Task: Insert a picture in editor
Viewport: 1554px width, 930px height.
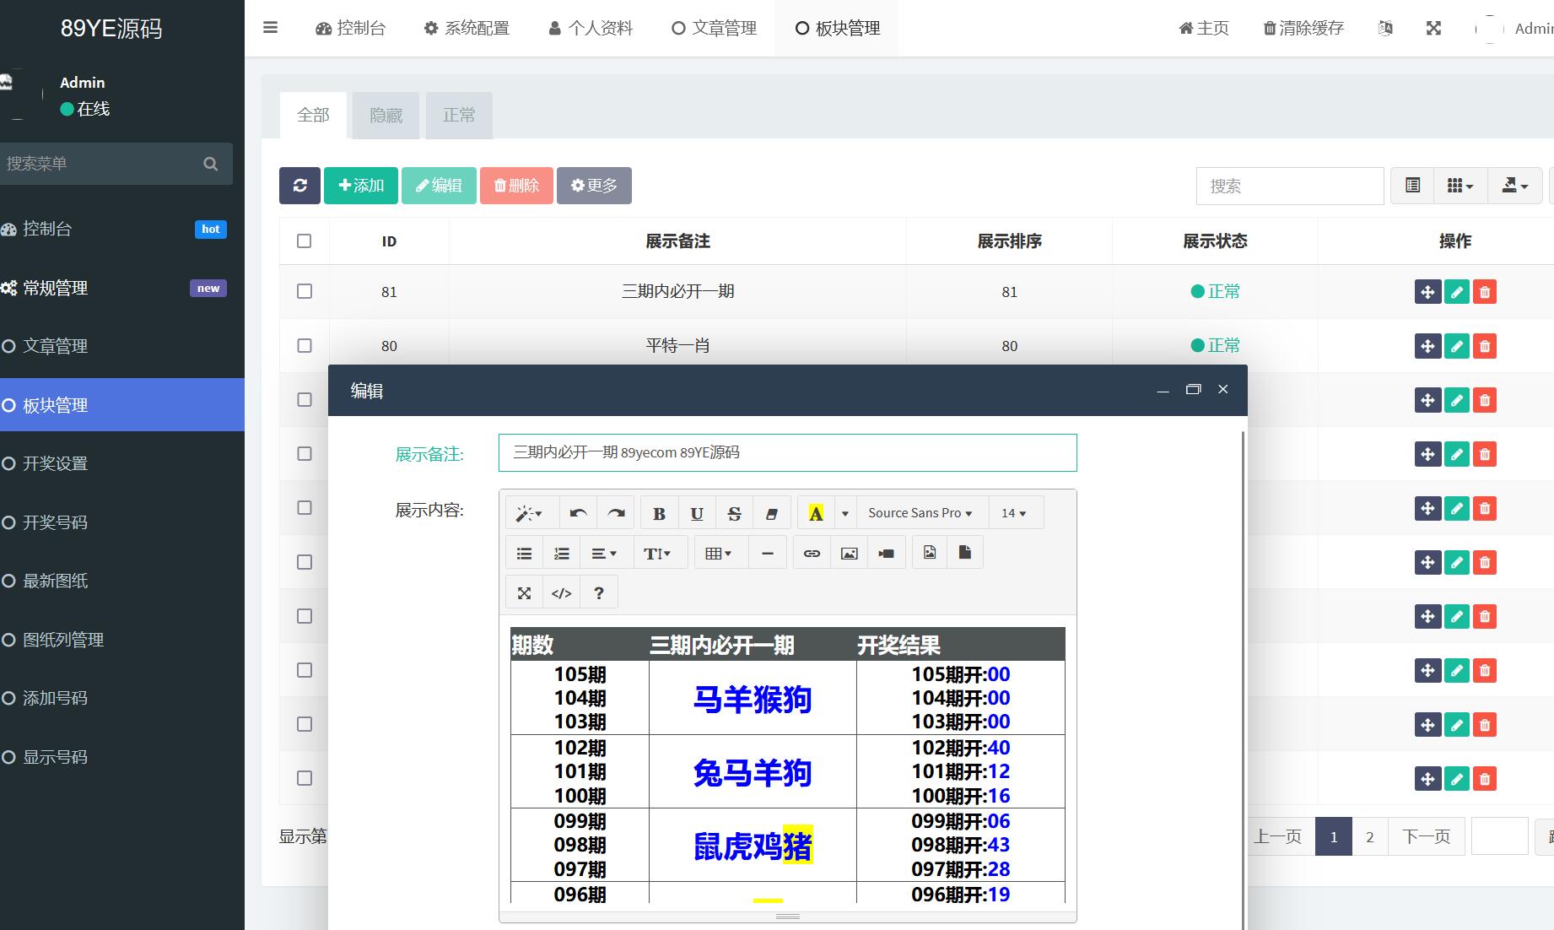Action: pyautogui.click(x=849, y=554)
